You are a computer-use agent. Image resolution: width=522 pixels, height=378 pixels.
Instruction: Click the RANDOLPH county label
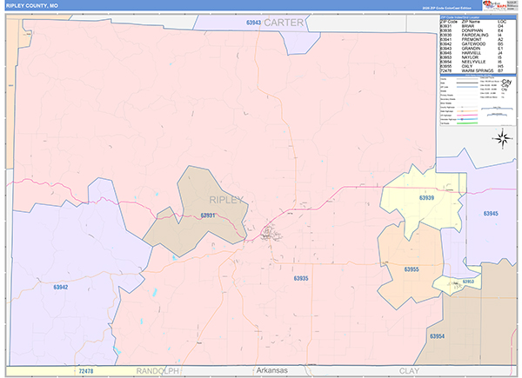point(157,371)
